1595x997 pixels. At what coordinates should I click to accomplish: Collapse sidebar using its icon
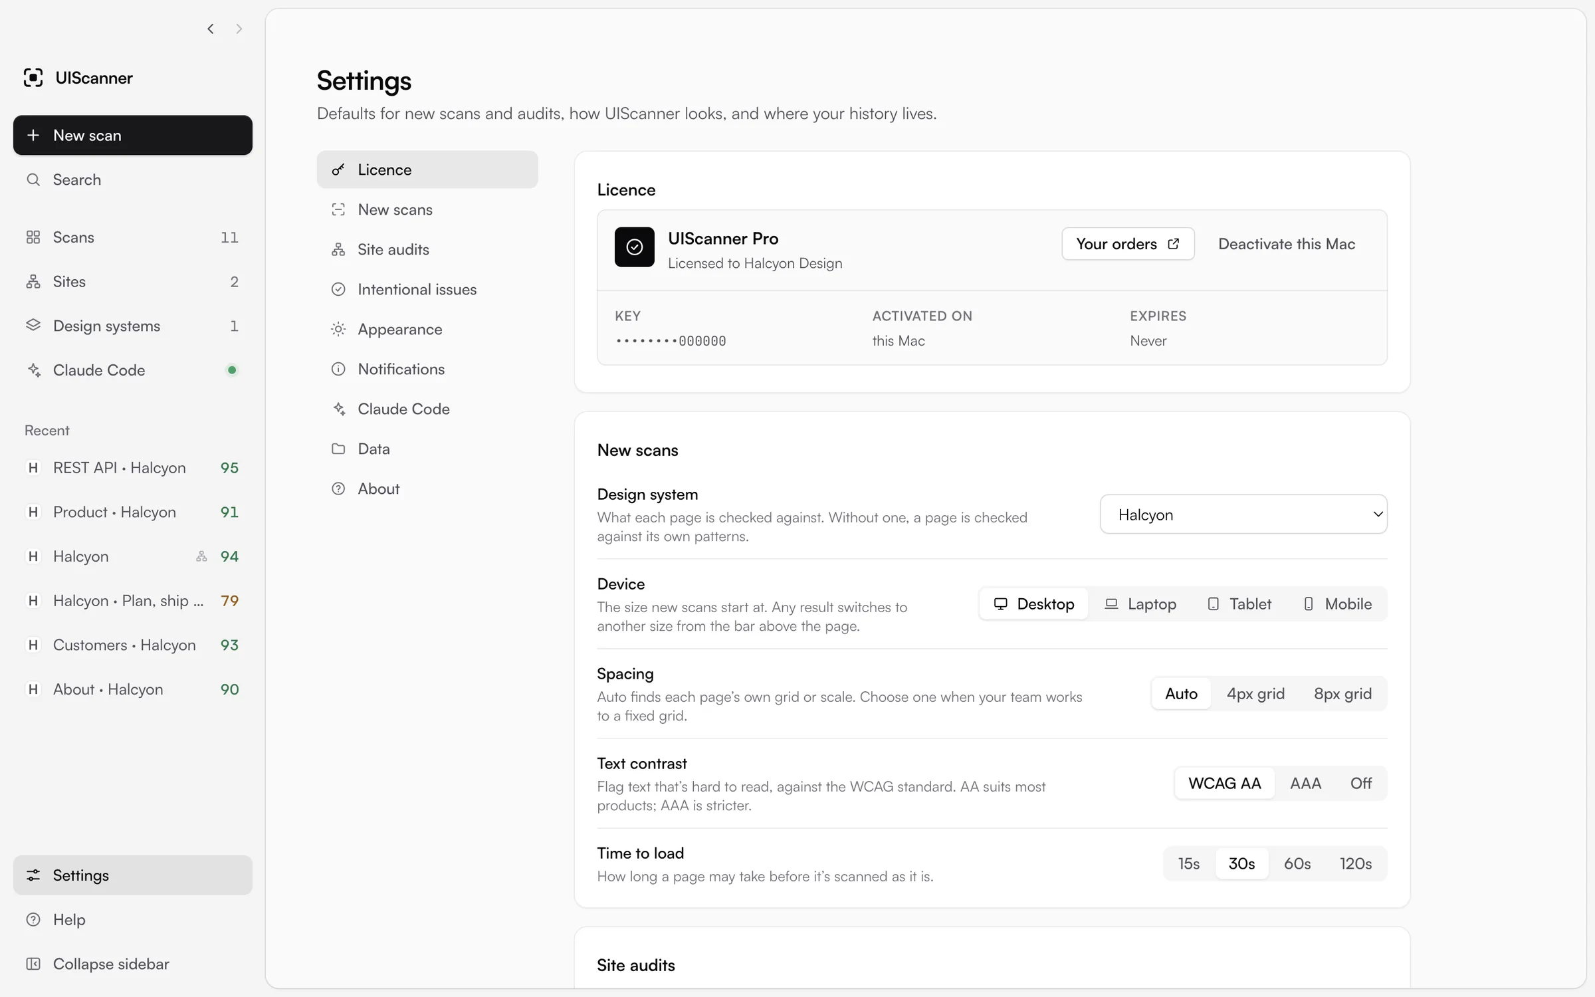point(33,964)
